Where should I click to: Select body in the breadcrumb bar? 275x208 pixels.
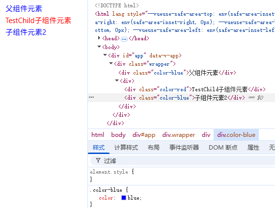pos(118,135)
